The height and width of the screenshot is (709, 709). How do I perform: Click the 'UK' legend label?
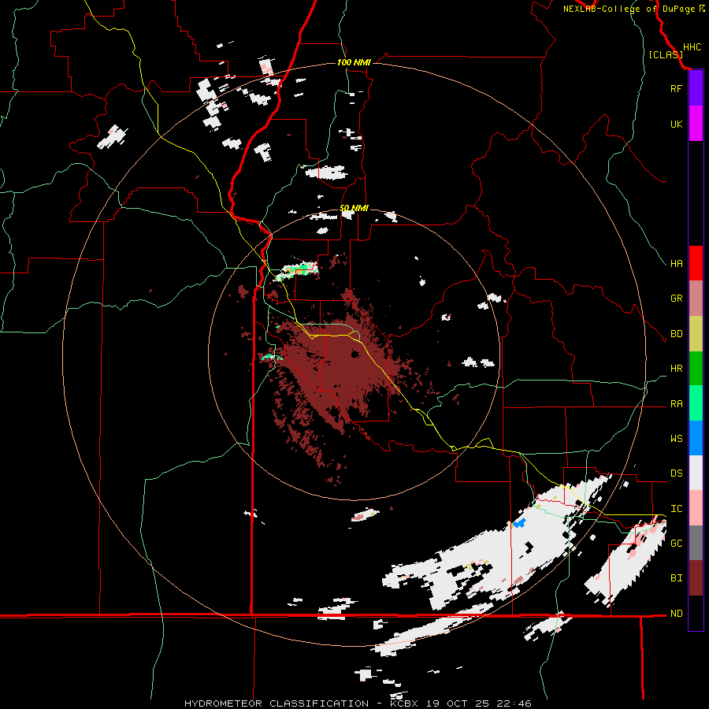(x=676, y=124)
